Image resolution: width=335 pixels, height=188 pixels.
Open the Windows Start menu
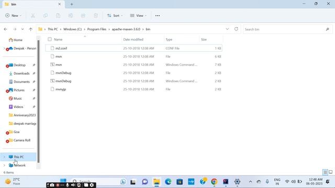(x=63, y=181)
